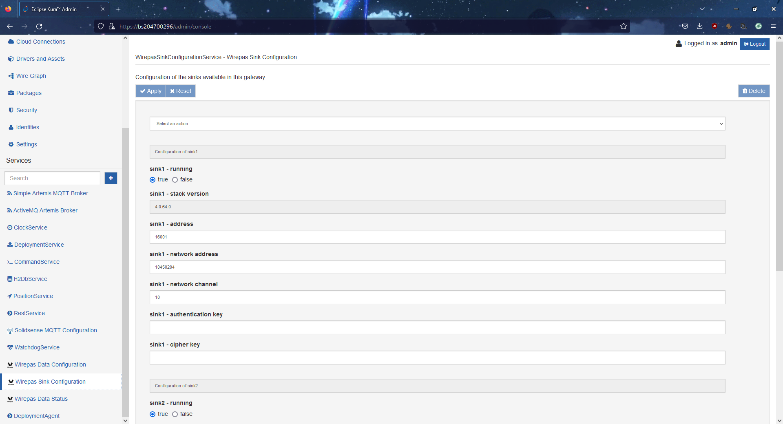783x424 pixels.
Task: Apply the sink configuration changes
Action: point(150,91)
